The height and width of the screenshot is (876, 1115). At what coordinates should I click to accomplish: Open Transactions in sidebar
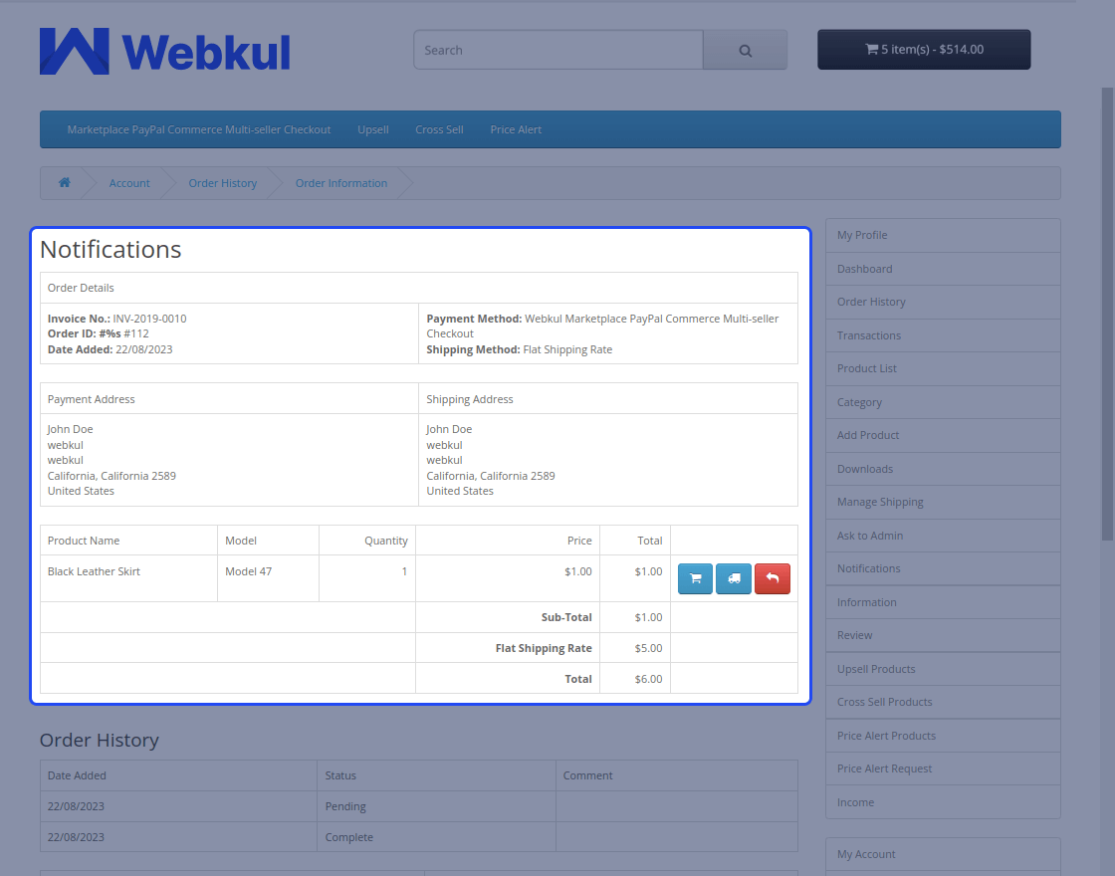[943, 335]
